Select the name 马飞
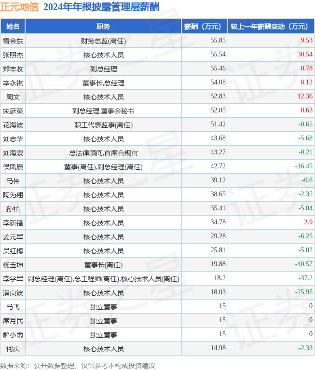This screenshot has height=370, width=315. tap(13, 307)
